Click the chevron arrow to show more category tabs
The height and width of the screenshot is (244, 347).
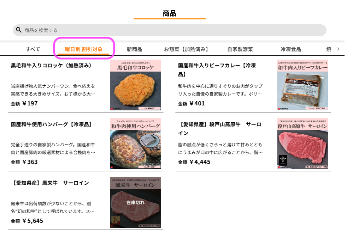coord(338,49)
